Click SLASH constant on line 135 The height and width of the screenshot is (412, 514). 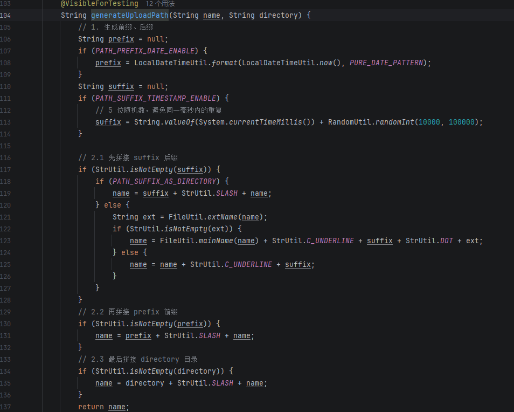pyautogui.click(x=223, y=383)
